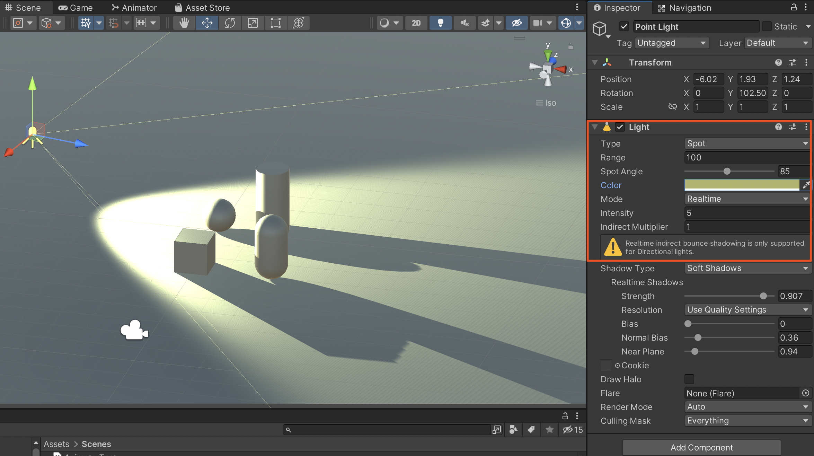Collapse the Transform component
The image size is (814, 456).
[595, 63]
